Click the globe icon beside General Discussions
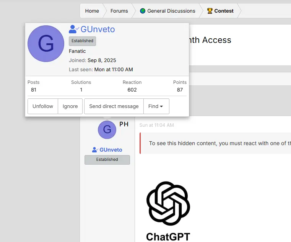The width and height of the screenshot is (291, 242). point(143,11)
